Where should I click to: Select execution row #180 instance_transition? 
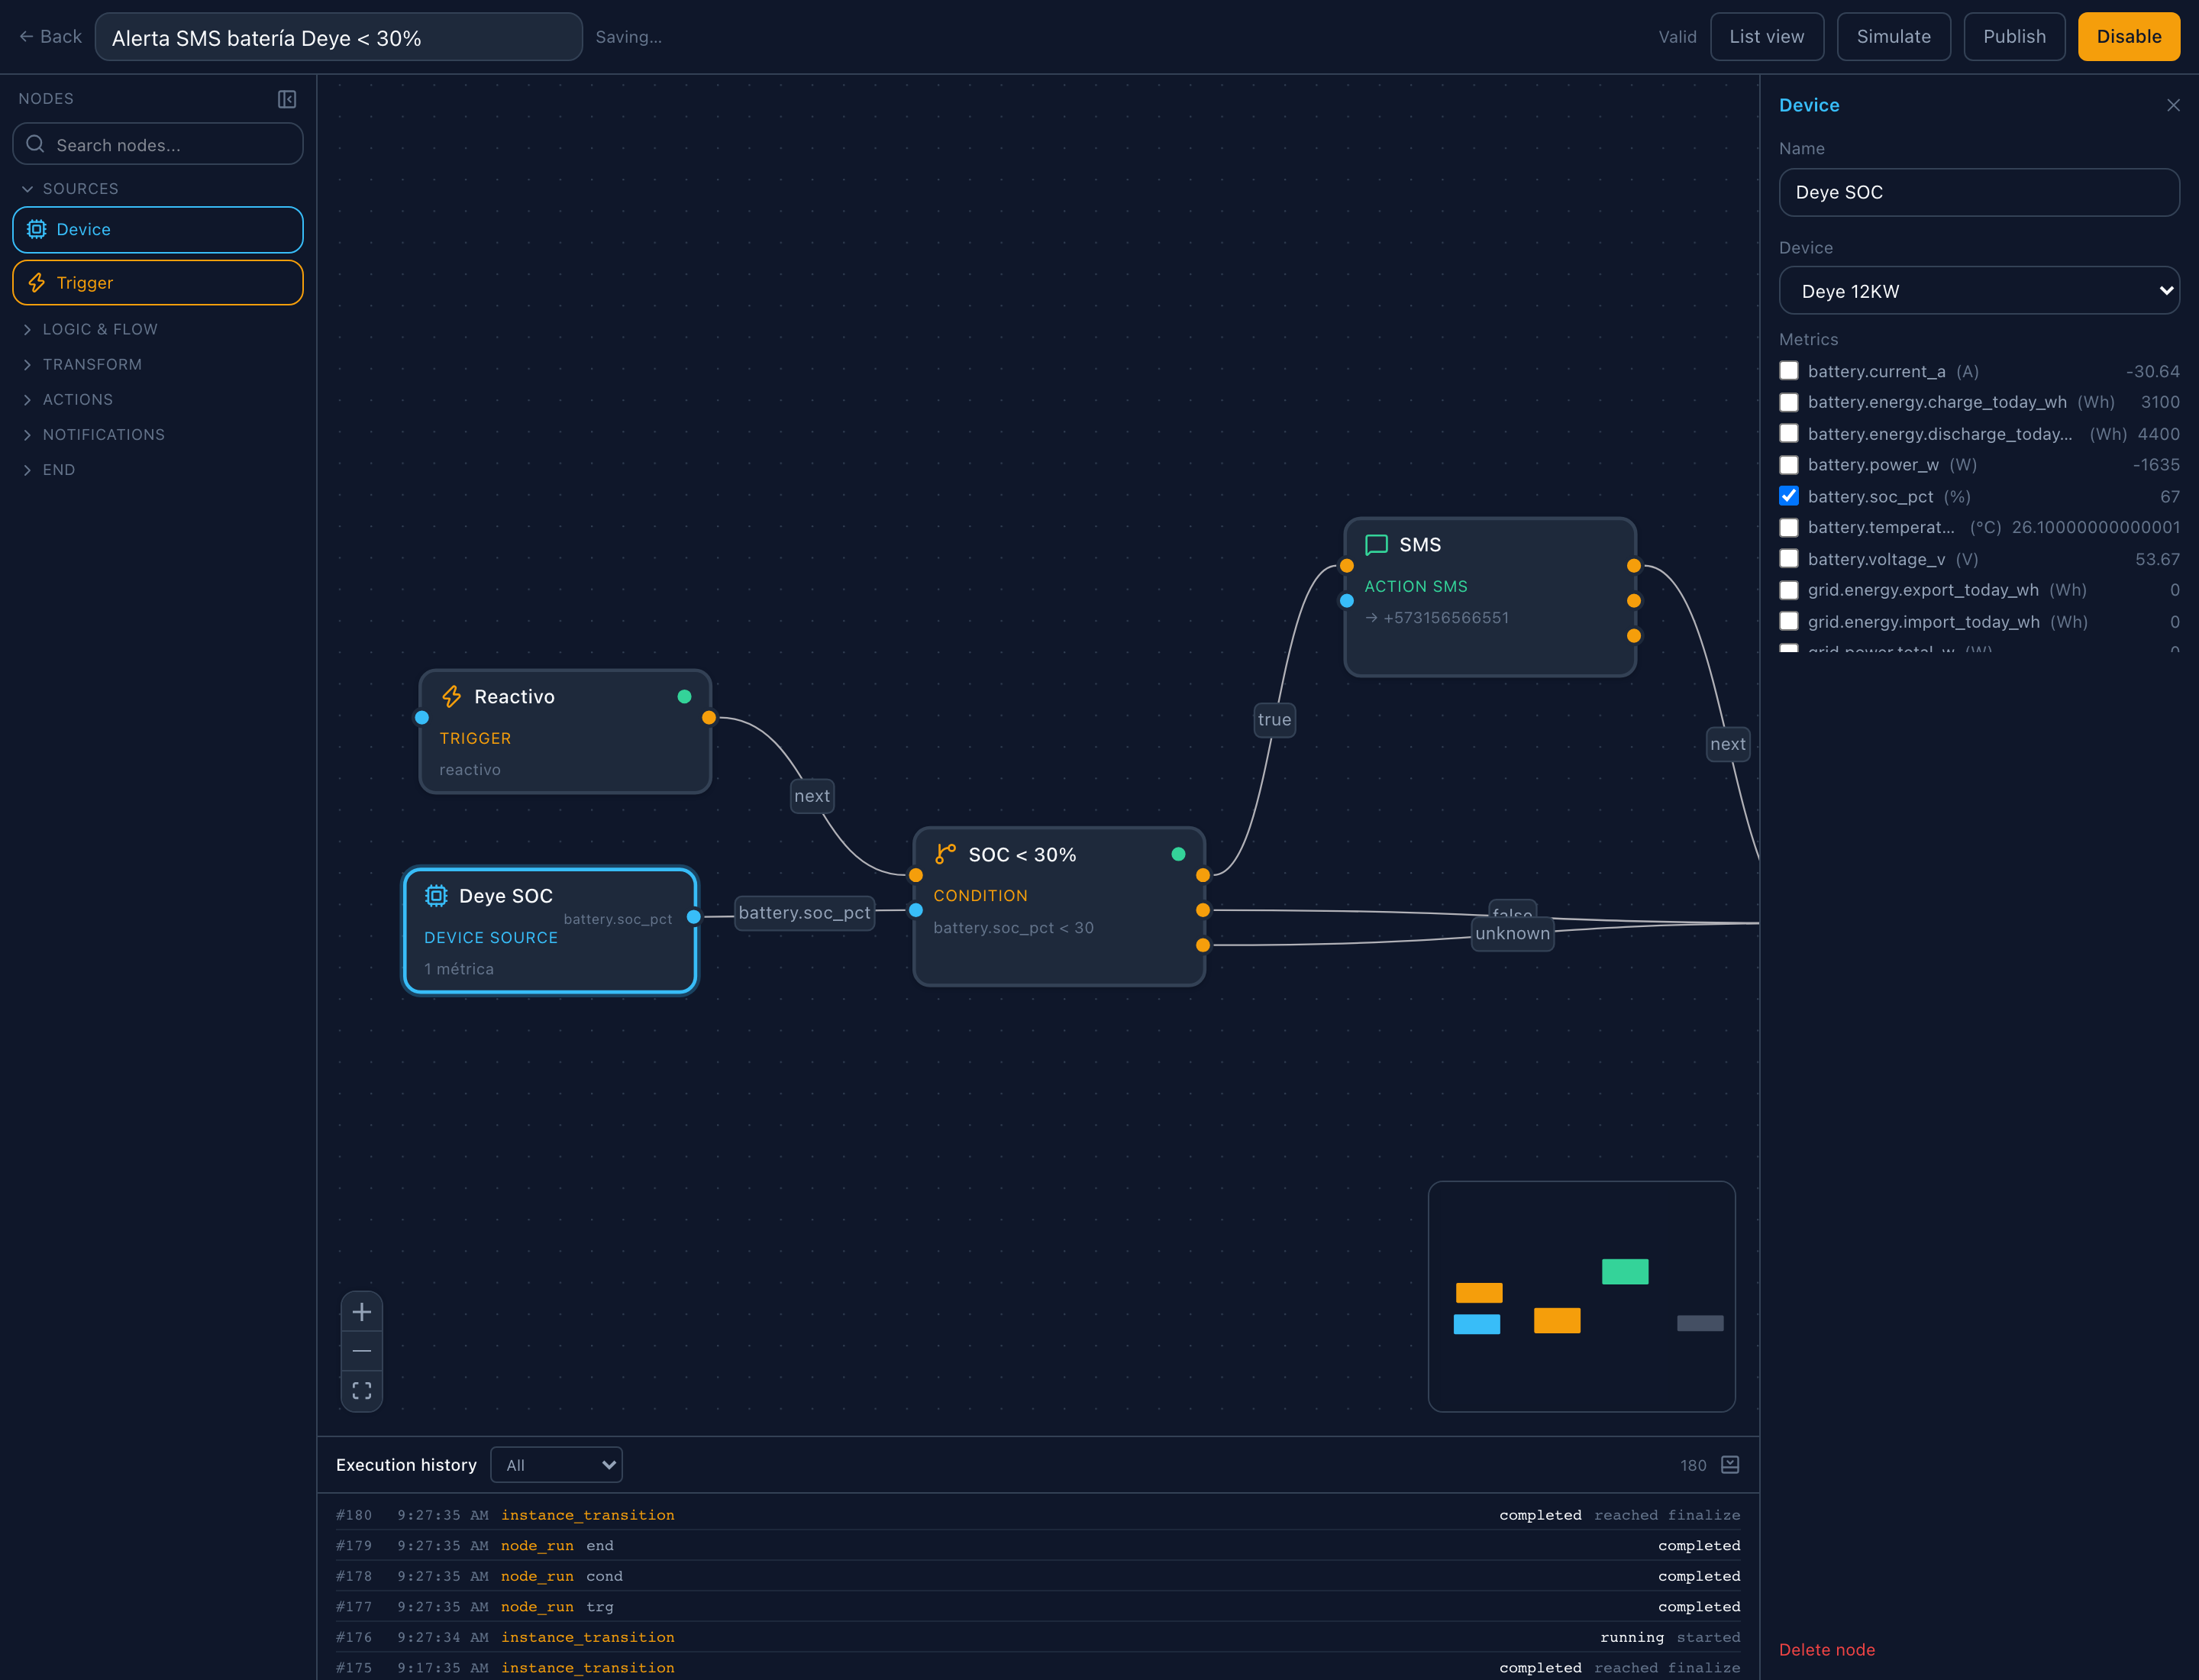(x=1038, y=1515)
